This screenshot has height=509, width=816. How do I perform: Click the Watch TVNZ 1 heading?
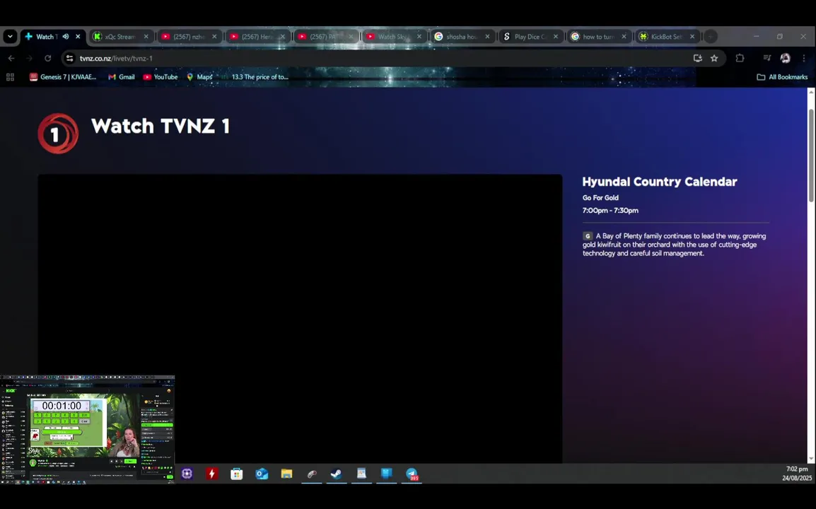161,126
